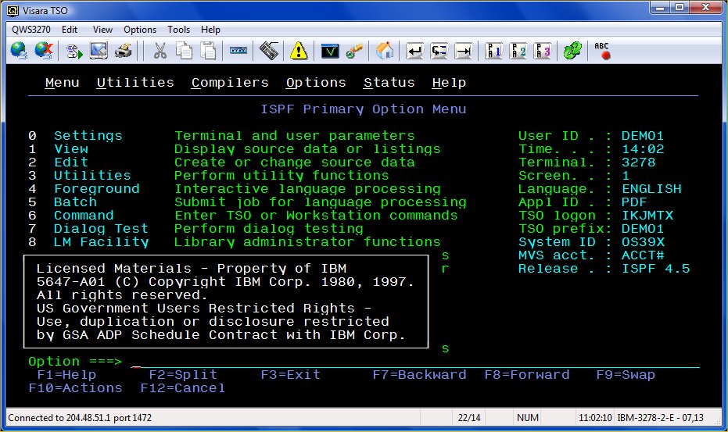Click the Visara TSO title bar icon
Viewport: 728px width, 432px height.
tap(13, 10)
